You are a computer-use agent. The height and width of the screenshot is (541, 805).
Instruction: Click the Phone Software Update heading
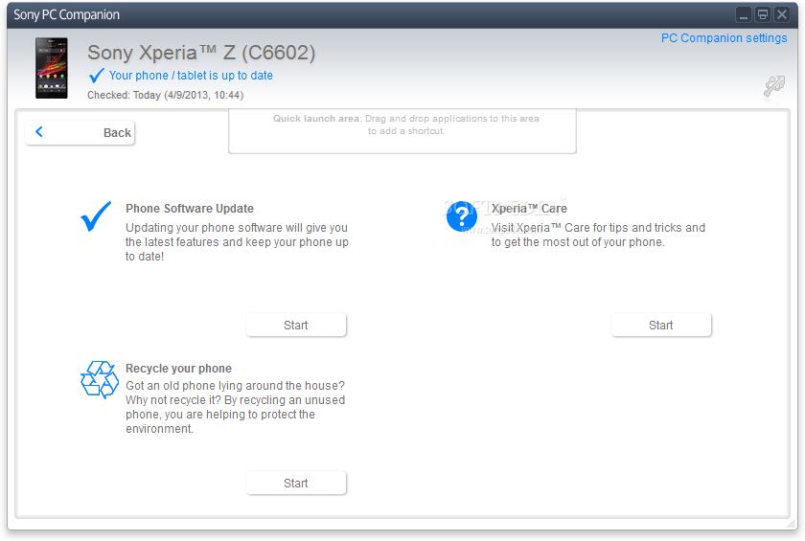click(190, 209)
